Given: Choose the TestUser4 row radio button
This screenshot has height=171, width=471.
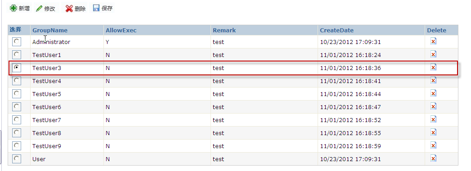Looking at the screenshot, I should [x=17, y=81].
